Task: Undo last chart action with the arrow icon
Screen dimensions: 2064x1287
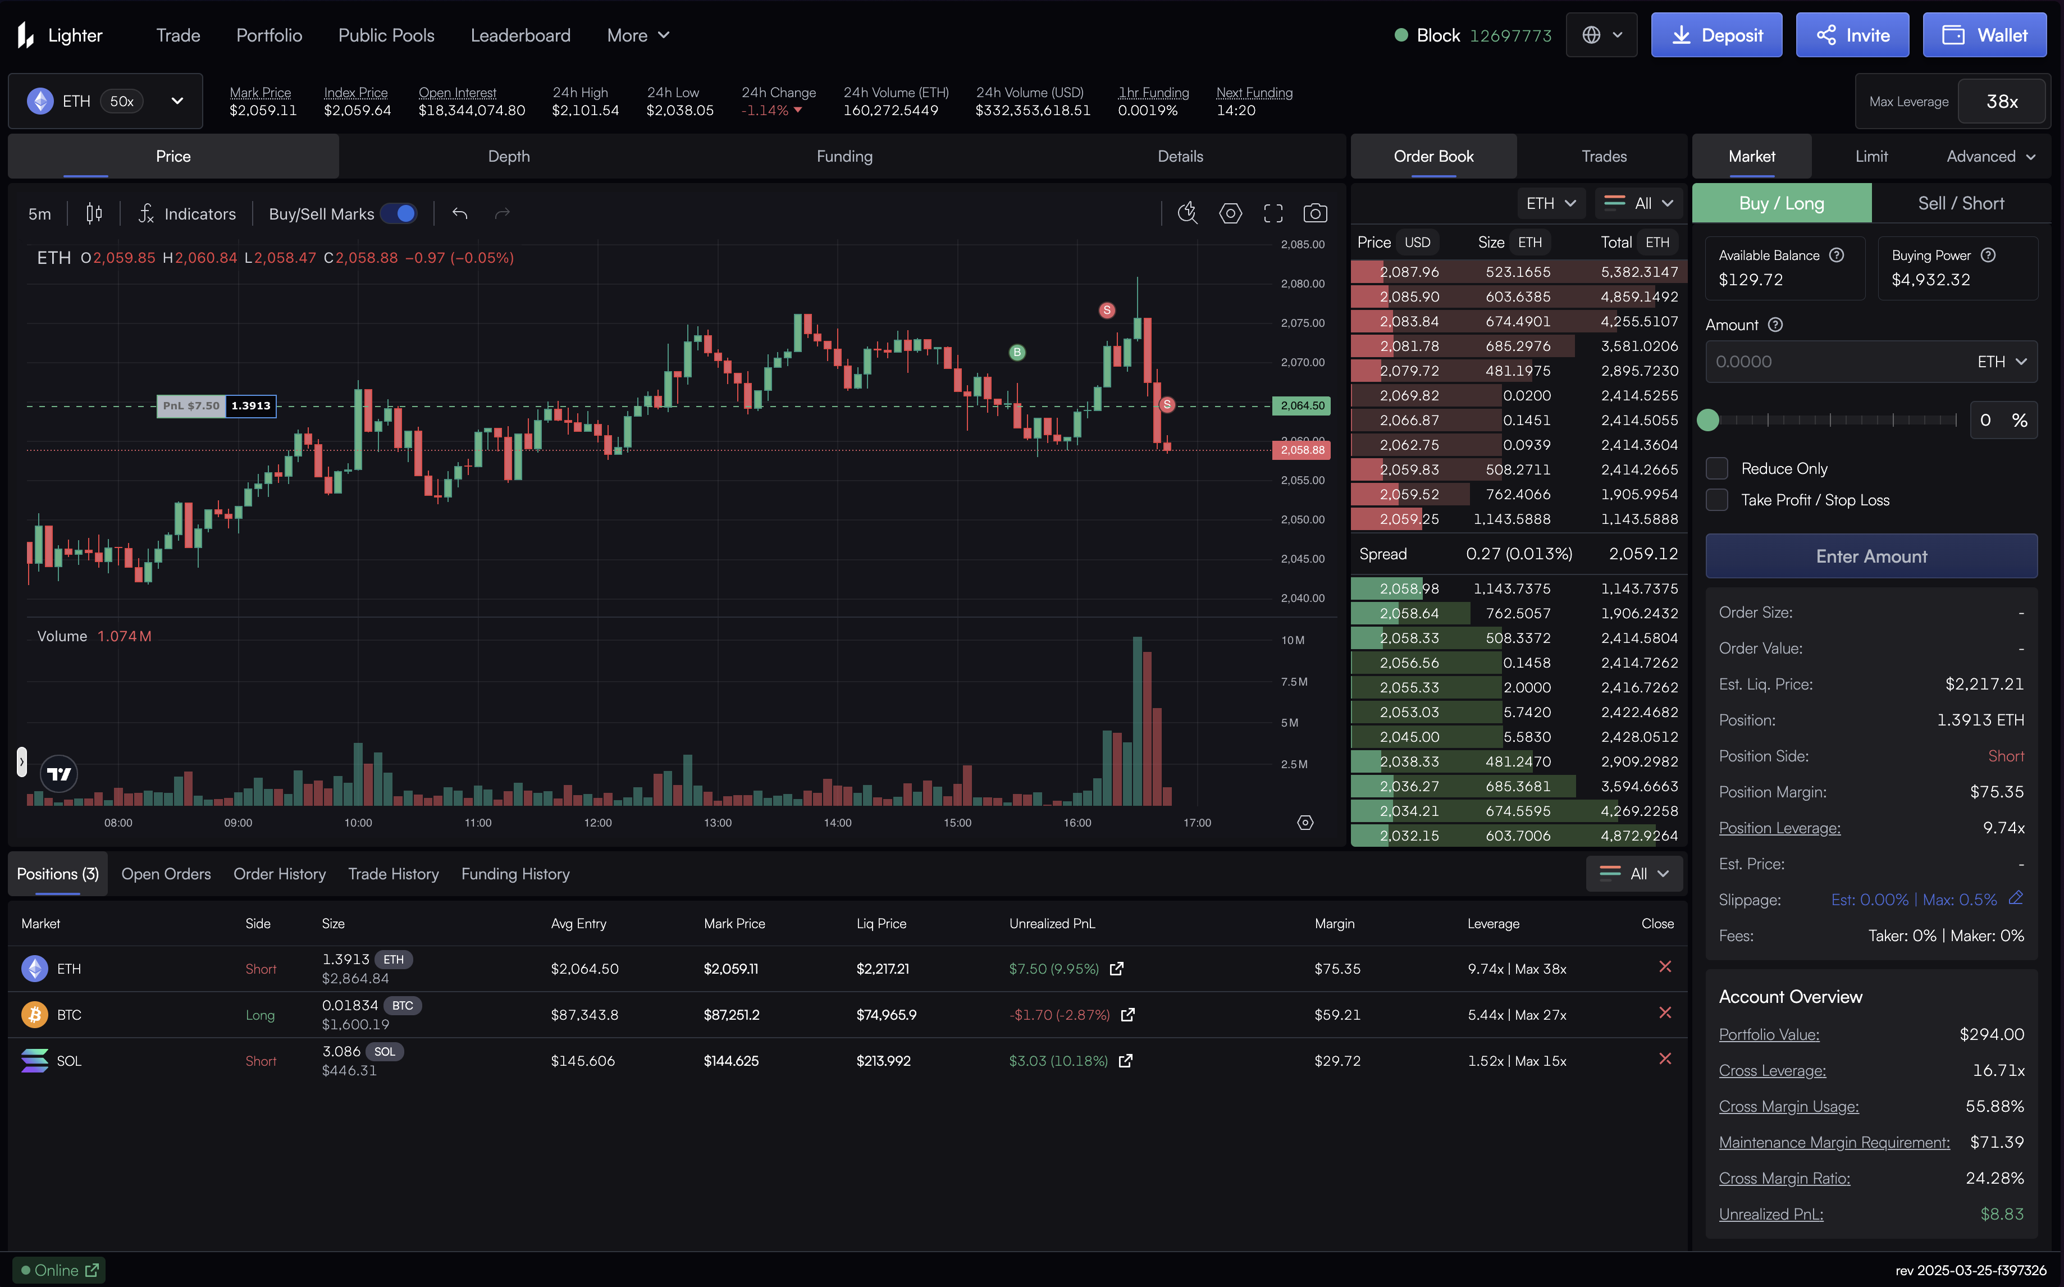Action: (x=460, y=213)
